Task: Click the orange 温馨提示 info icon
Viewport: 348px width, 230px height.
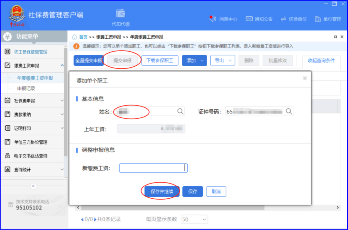Action: coord(76,46)
